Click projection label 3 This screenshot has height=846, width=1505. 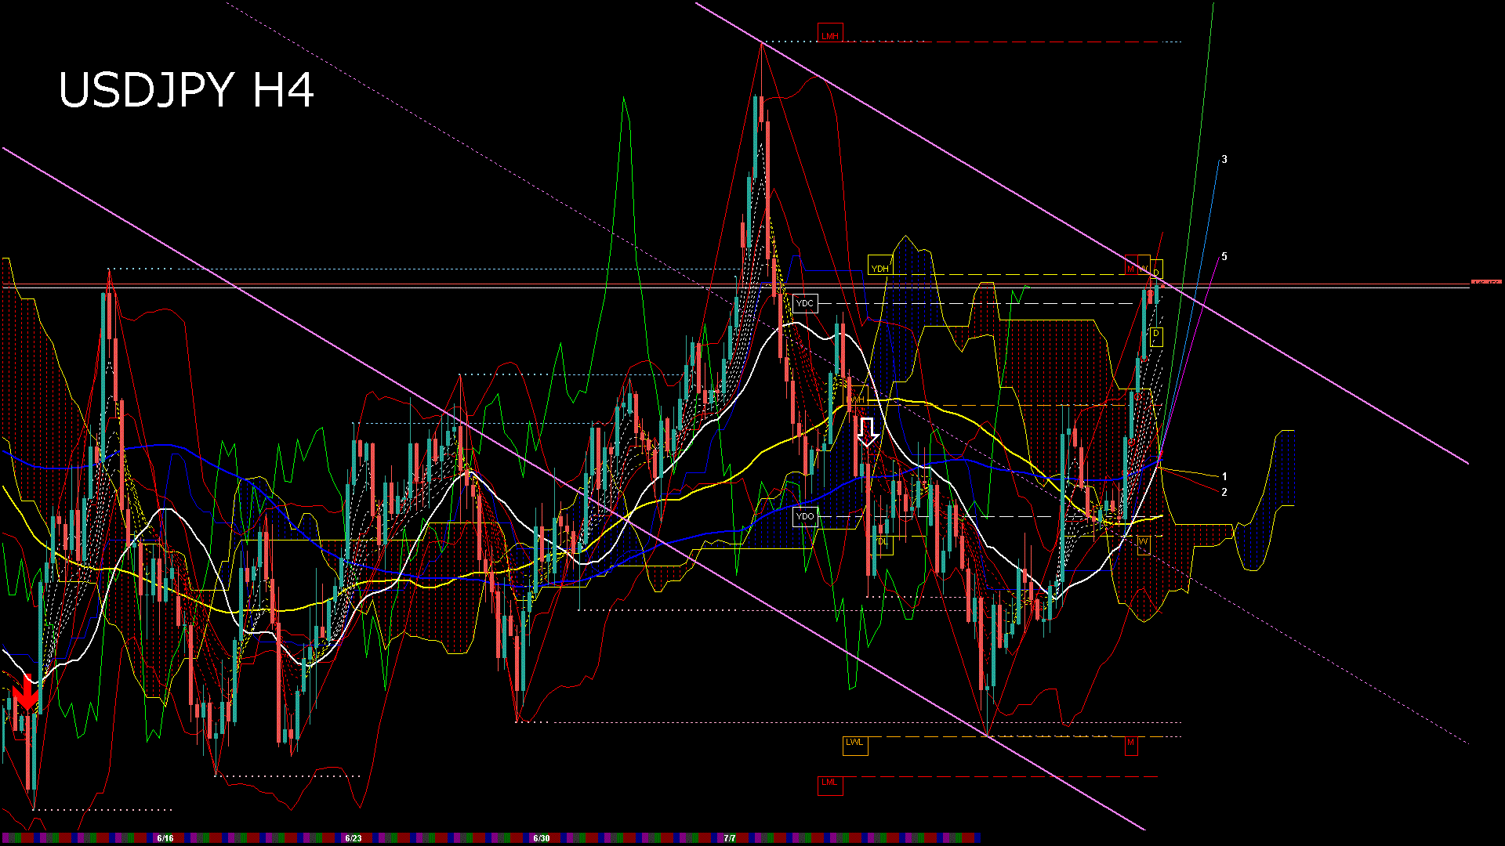click(x=1224, y=160)
